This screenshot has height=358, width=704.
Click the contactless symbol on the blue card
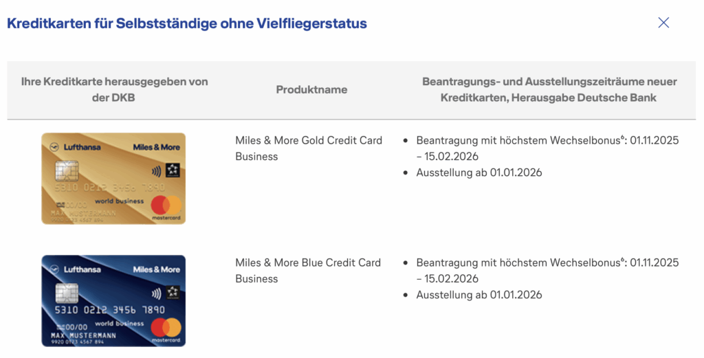[x=156, y=293]
